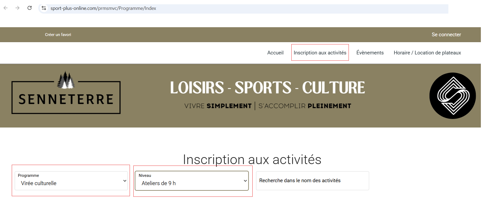This screenshot has width=483, height=199.
Task: Open the Évènements menu item
Action: [x=370, y=53]
